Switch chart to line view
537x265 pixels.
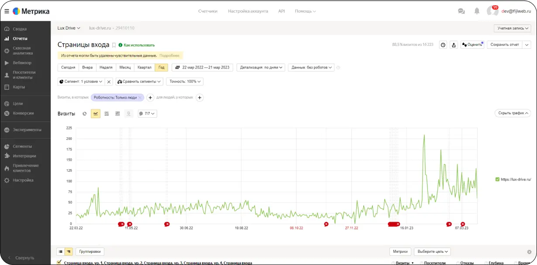(x=96, y=114)
